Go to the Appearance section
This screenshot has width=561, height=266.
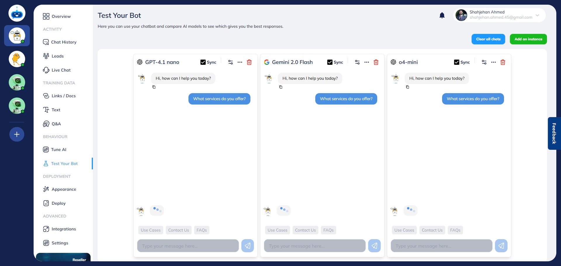tap(63, 189)
